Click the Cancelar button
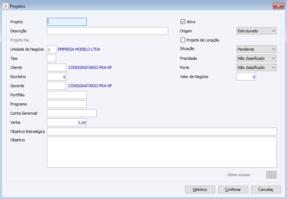The height and width of the screenshot is (199, 287). [266, 190]
